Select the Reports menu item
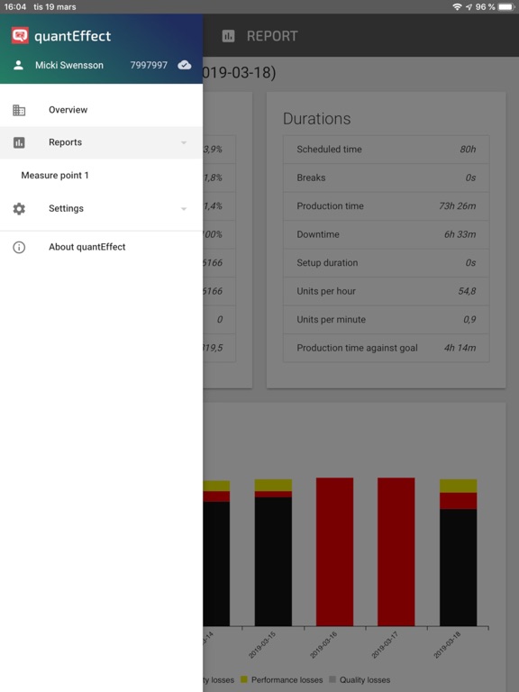Screen dimensions: 519x692 (102, 142)
